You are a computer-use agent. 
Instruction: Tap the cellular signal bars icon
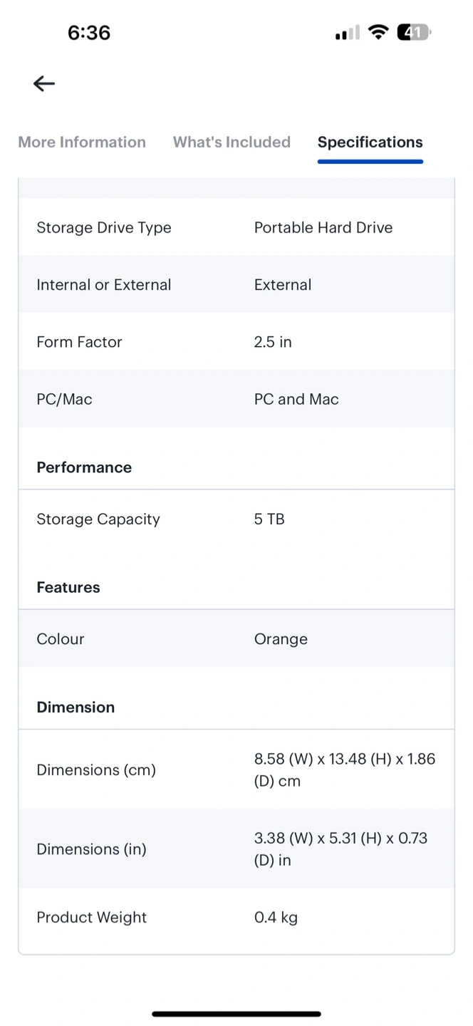[x=348, y=33]
